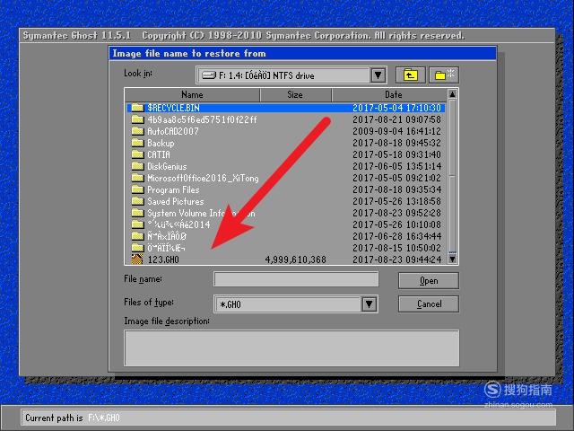Select the Program Files folder icon
This screenshot has width=574, height=431.
point(137,189)
